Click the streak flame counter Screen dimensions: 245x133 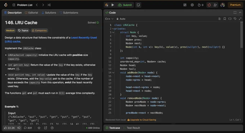[x=200, y=5]
